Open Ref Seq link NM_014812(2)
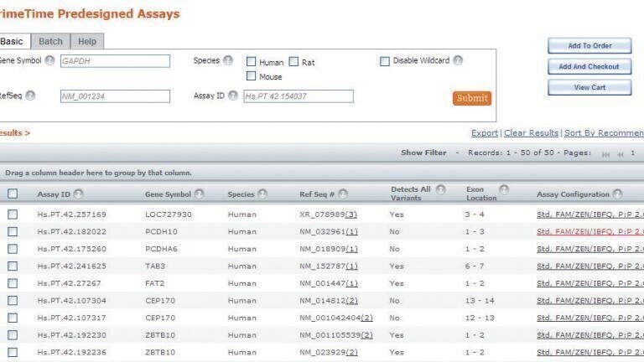Image resolution: width=644 pixels, height=362 pixels. pyautogui.click(x=328, y=301)
